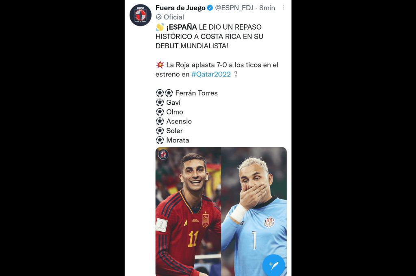Click the Fuera de Juego account name

tap(180, 8)
